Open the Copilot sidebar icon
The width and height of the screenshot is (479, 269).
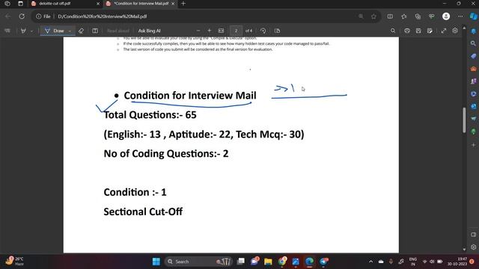point(473,16)
